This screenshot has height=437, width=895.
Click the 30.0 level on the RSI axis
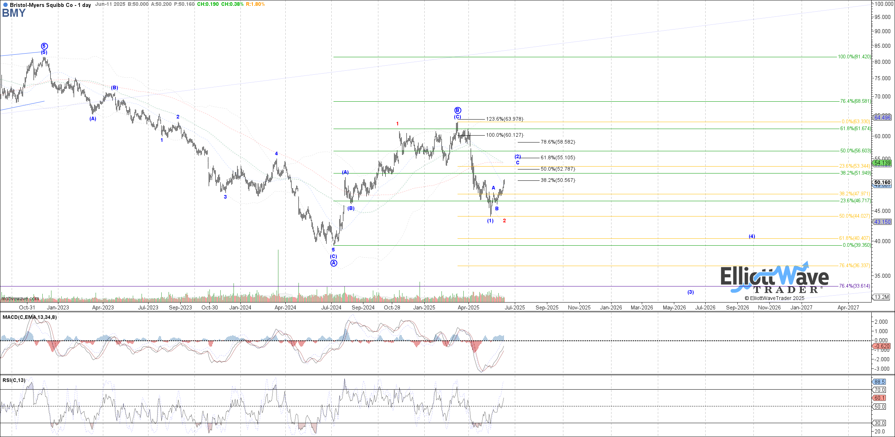(880, 423)
